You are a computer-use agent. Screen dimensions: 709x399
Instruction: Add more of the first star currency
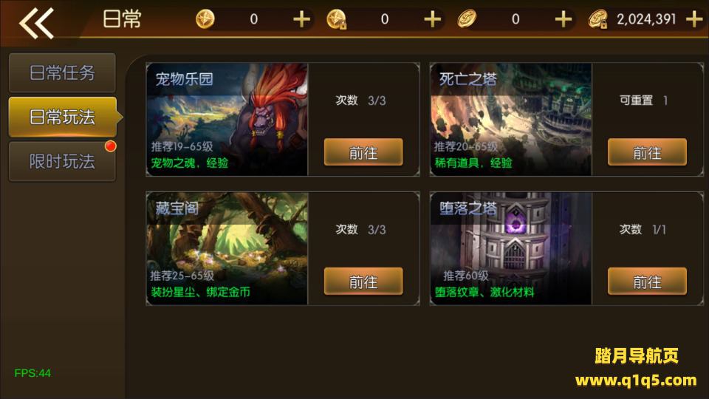301,19
